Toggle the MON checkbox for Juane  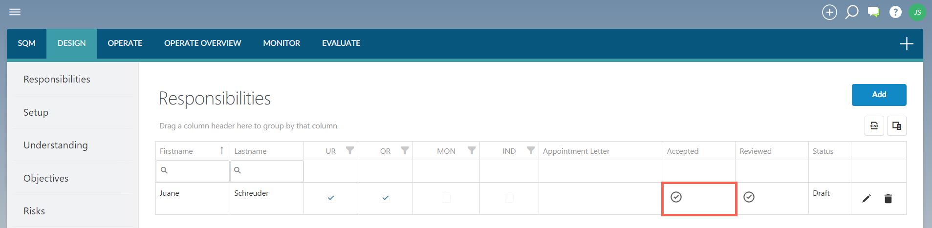[x=446, y=198]
